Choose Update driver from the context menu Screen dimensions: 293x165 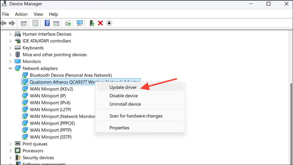123,87
